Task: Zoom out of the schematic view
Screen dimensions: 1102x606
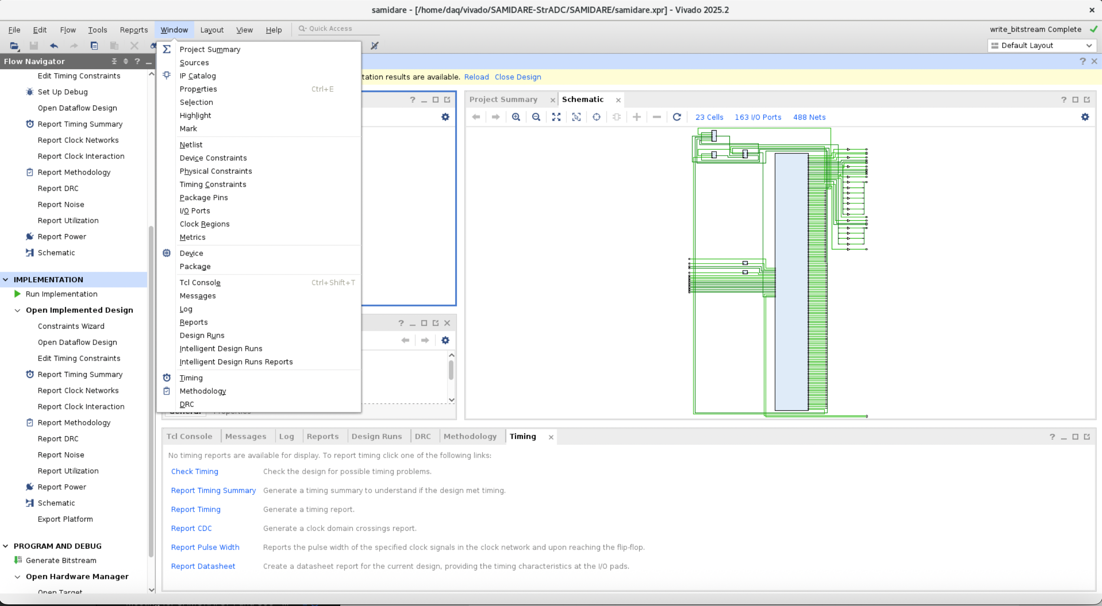Action: [x=536, y=117]
